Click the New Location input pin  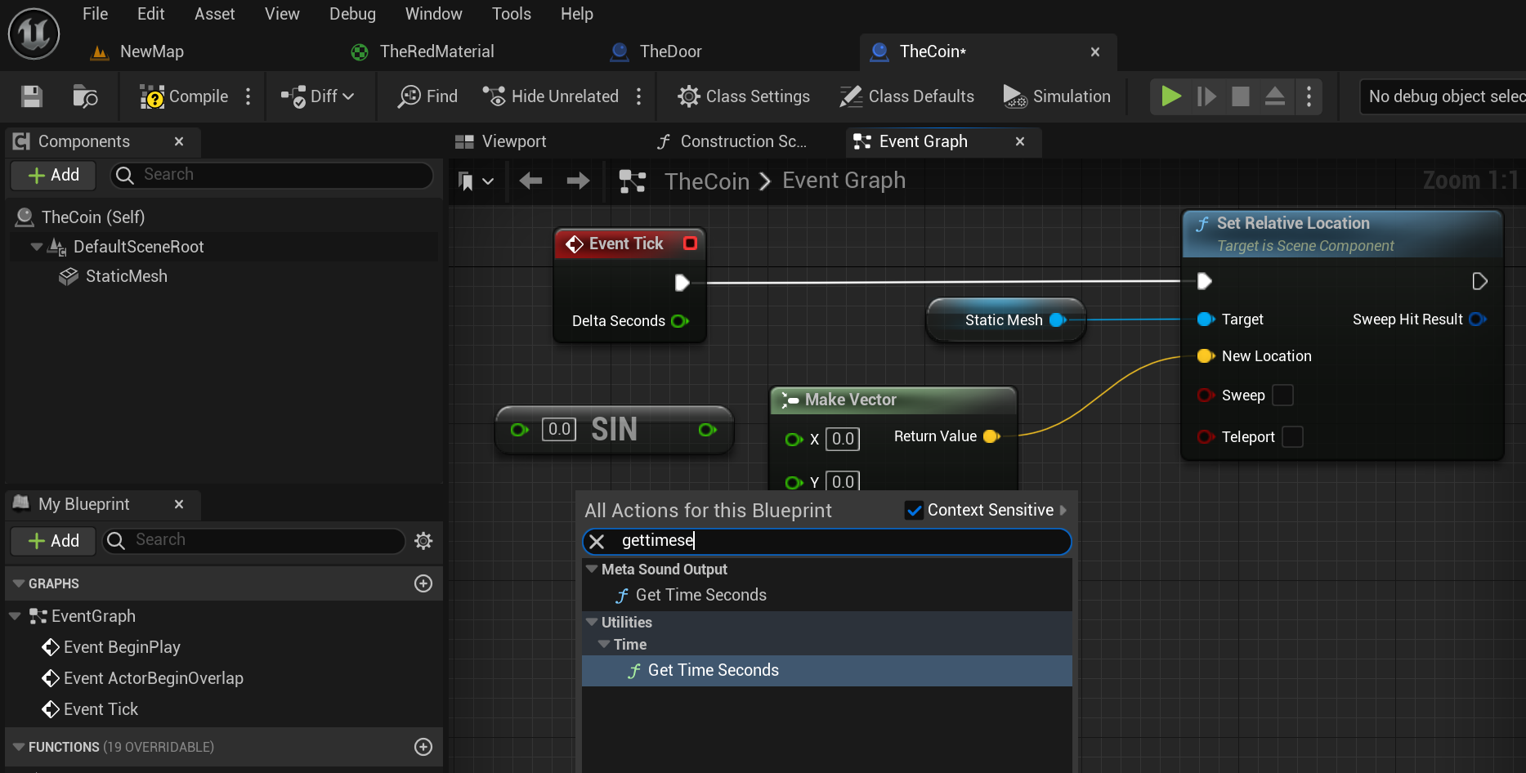pyautogui.click(x=1206, y=356)
